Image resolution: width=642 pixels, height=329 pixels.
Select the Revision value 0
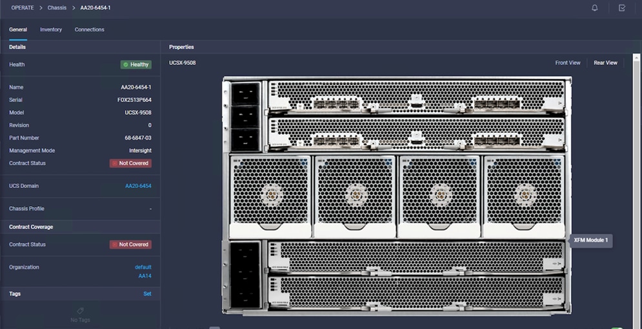click(150, 125)
